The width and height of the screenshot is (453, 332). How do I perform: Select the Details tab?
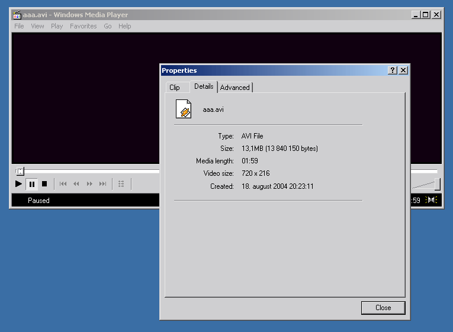(x=204, y=86)
